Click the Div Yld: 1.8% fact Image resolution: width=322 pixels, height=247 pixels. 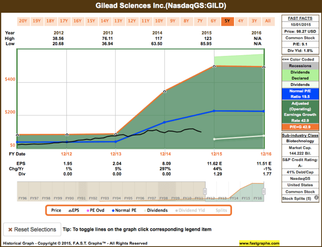[x=300, y=51]
